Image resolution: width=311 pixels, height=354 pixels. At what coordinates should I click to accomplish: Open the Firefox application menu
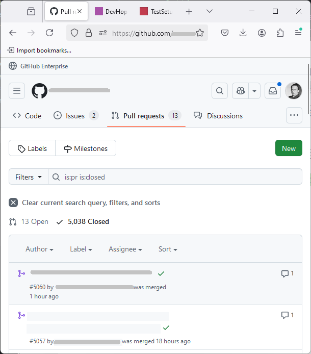[298, 33]
